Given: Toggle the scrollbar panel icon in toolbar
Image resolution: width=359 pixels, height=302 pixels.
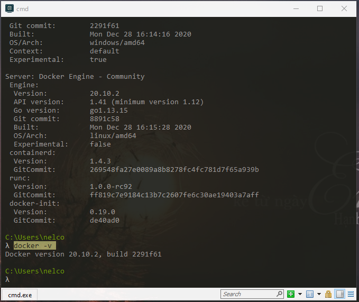Looking at the screenshot, I should coord(340,294).
